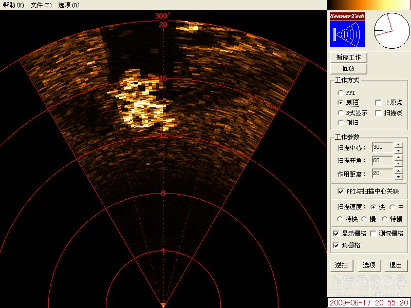Click the 扫描中心 value field
411x308 pixels.
pyautogui.click(x=382, y=147)
